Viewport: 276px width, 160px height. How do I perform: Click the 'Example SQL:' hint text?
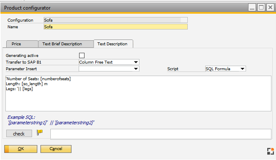pos(21,117)
